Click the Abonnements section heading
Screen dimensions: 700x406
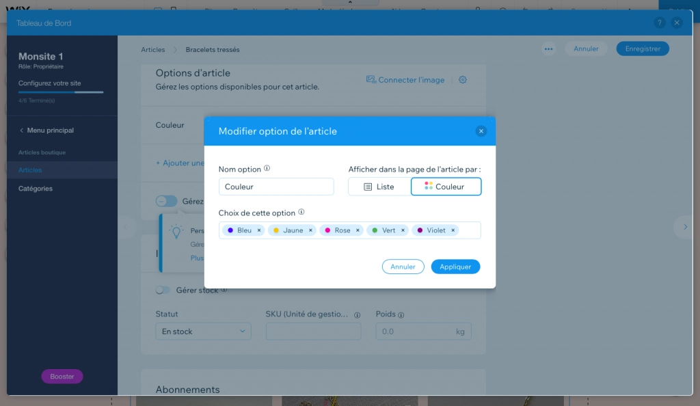(187, 390)
